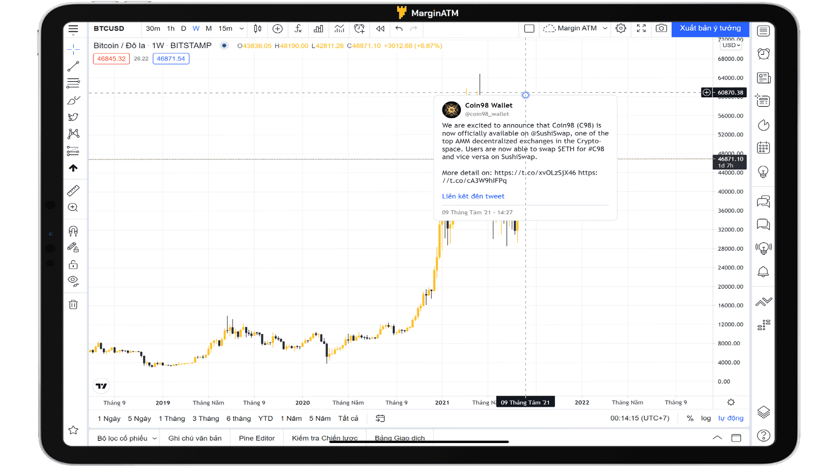The width and height of the screenshot is (839, 466).
Task: Select the arrow up icon tool
Action: (x=73, y=168)
